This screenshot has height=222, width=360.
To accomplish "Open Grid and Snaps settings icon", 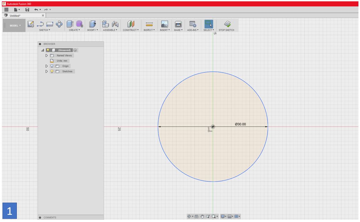I will pyautogui.click(x=229, y=216).
